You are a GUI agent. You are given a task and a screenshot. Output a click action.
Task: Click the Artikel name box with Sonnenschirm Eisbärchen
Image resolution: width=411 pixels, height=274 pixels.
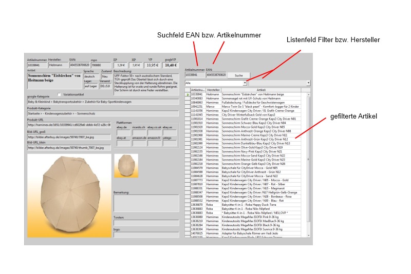coord(54,81)
